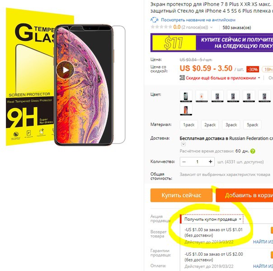Select the 2pack option
The width and height of the screenshot is (273, 271).
pyautogui.click(x=210, y=125)
